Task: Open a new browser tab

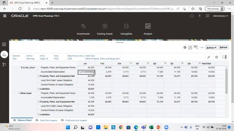Action: 52,3
